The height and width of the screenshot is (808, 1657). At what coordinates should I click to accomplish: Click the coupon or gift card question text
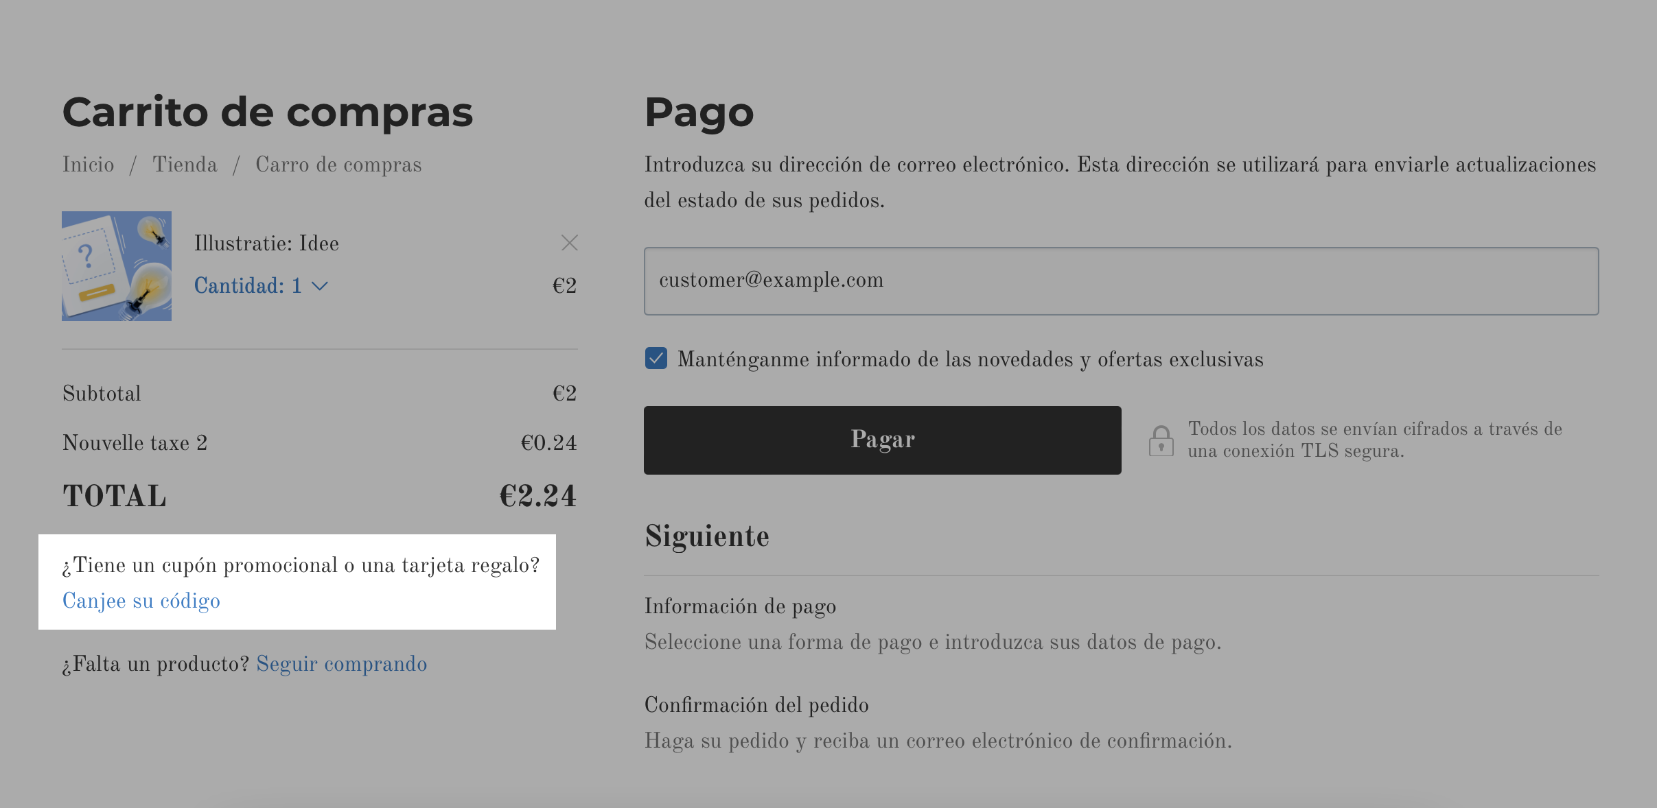pos(301,565)
